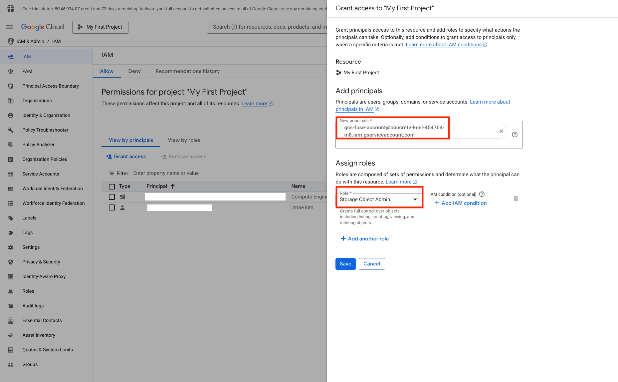Open Service Accounts in the sidebar
The height and width of the screenshot is (382, 618).
pos(41,174)
